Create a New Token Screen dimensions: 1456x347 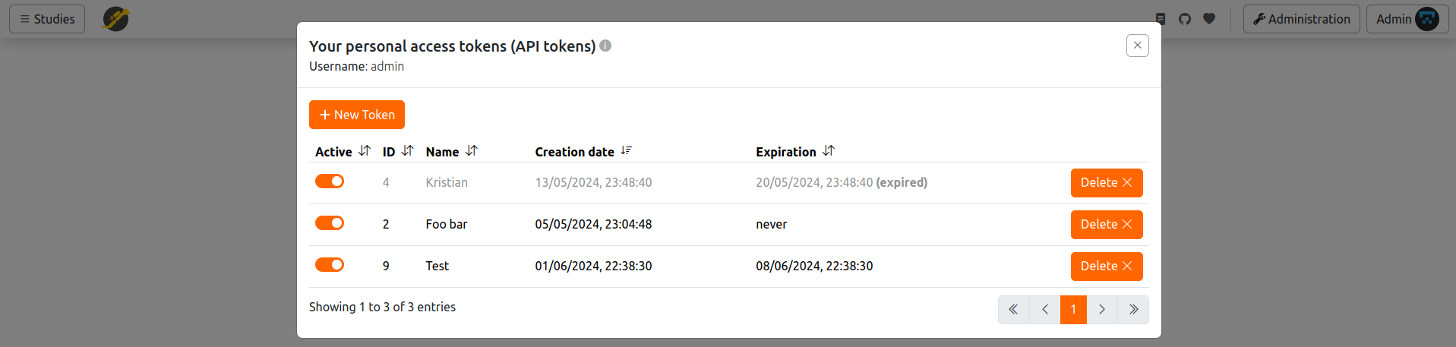pos(357,115)
